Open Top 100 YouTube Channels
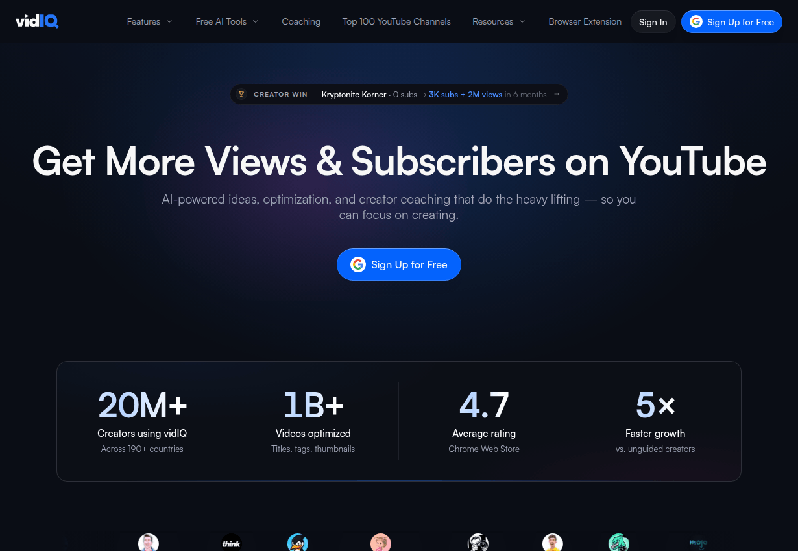 point(396,21)
